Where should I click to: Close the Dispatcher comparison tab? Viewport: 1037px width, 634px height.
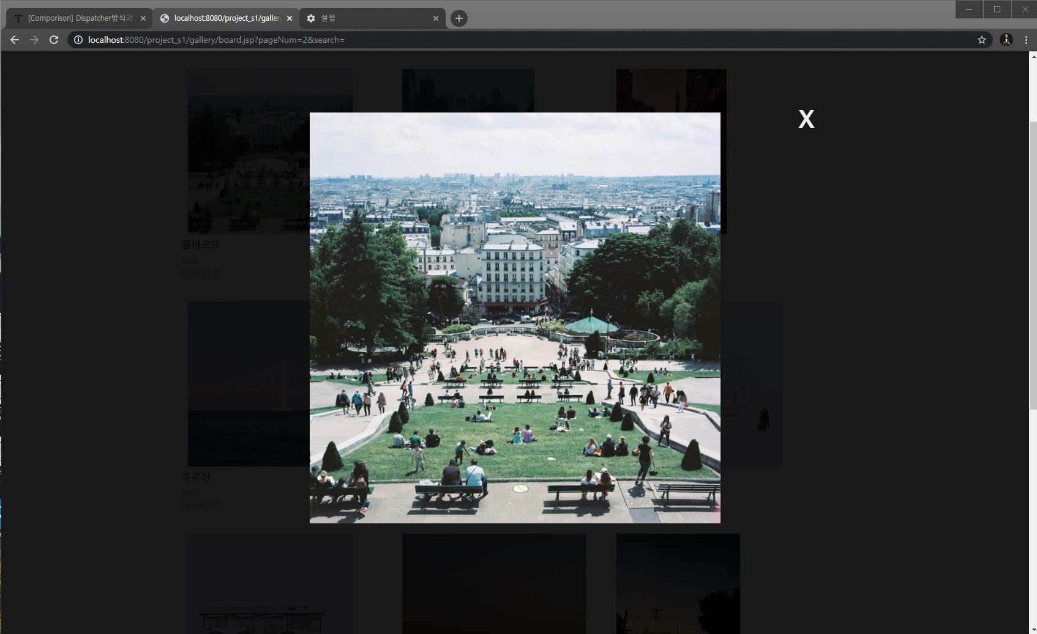click(143, 18)
